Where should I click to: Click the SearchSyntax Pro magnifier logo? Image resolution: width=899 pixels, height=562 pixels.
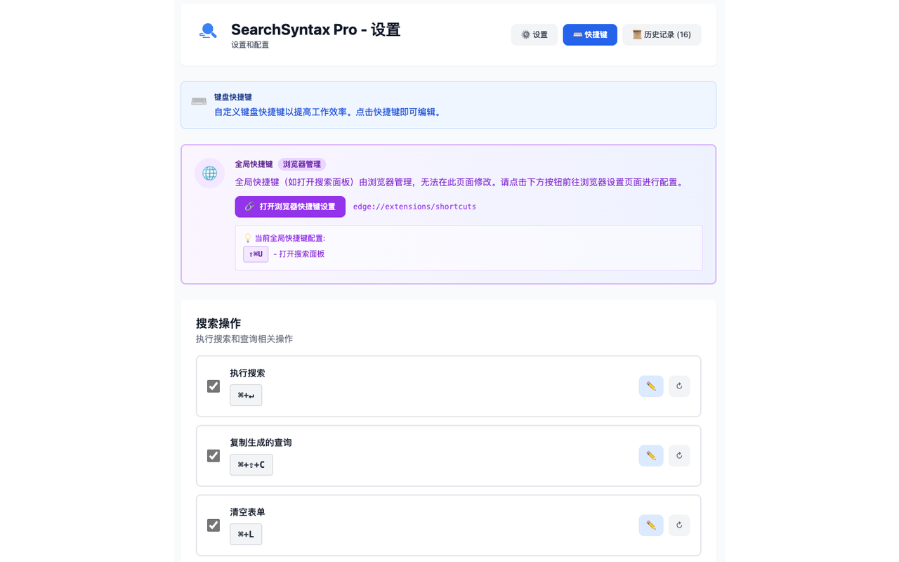[x=208, y=31]
